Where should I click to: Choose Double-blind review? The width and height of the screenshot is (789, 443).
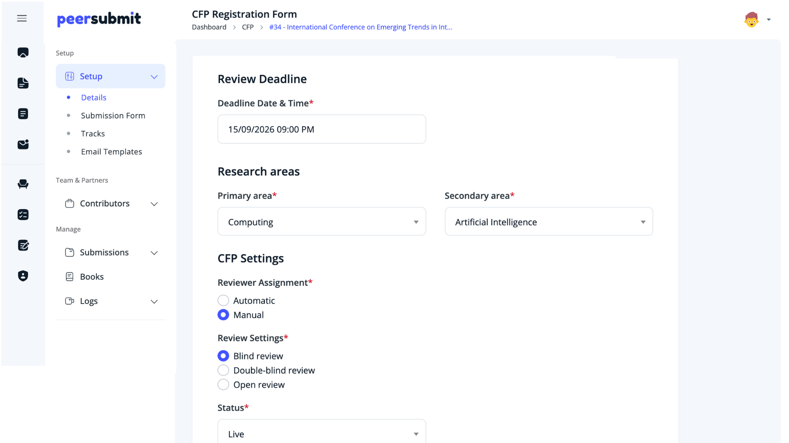click(223, 370)
